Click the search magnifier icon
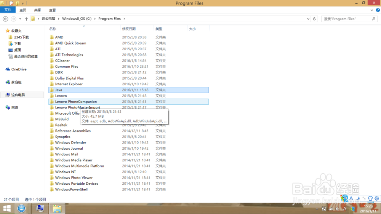Screen dimensions: 381x214 click(x=373, y=19)
